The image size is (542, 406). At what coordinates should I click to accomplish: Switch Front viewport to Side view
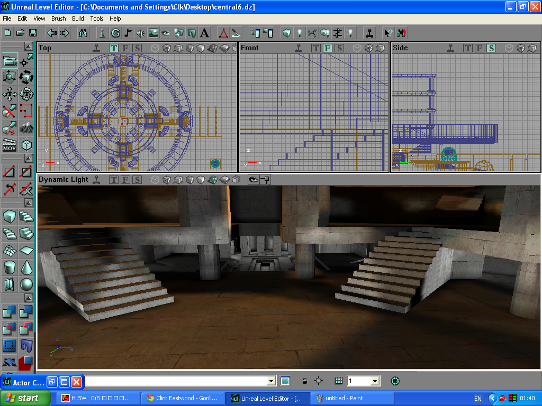point(339,48)
